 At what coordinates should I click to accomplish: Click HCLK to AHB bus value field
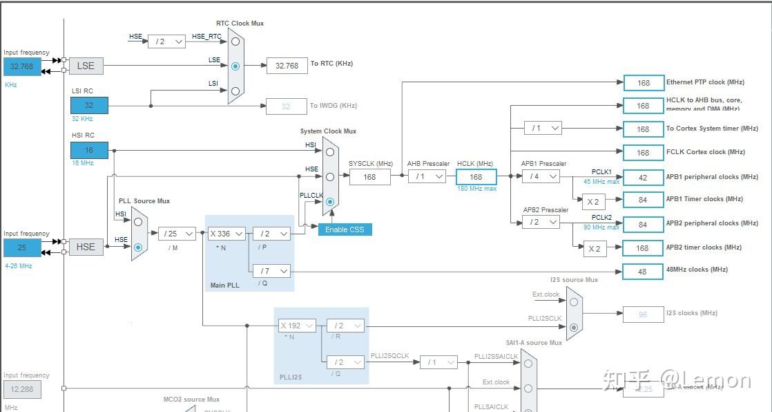tap(644, 106)
